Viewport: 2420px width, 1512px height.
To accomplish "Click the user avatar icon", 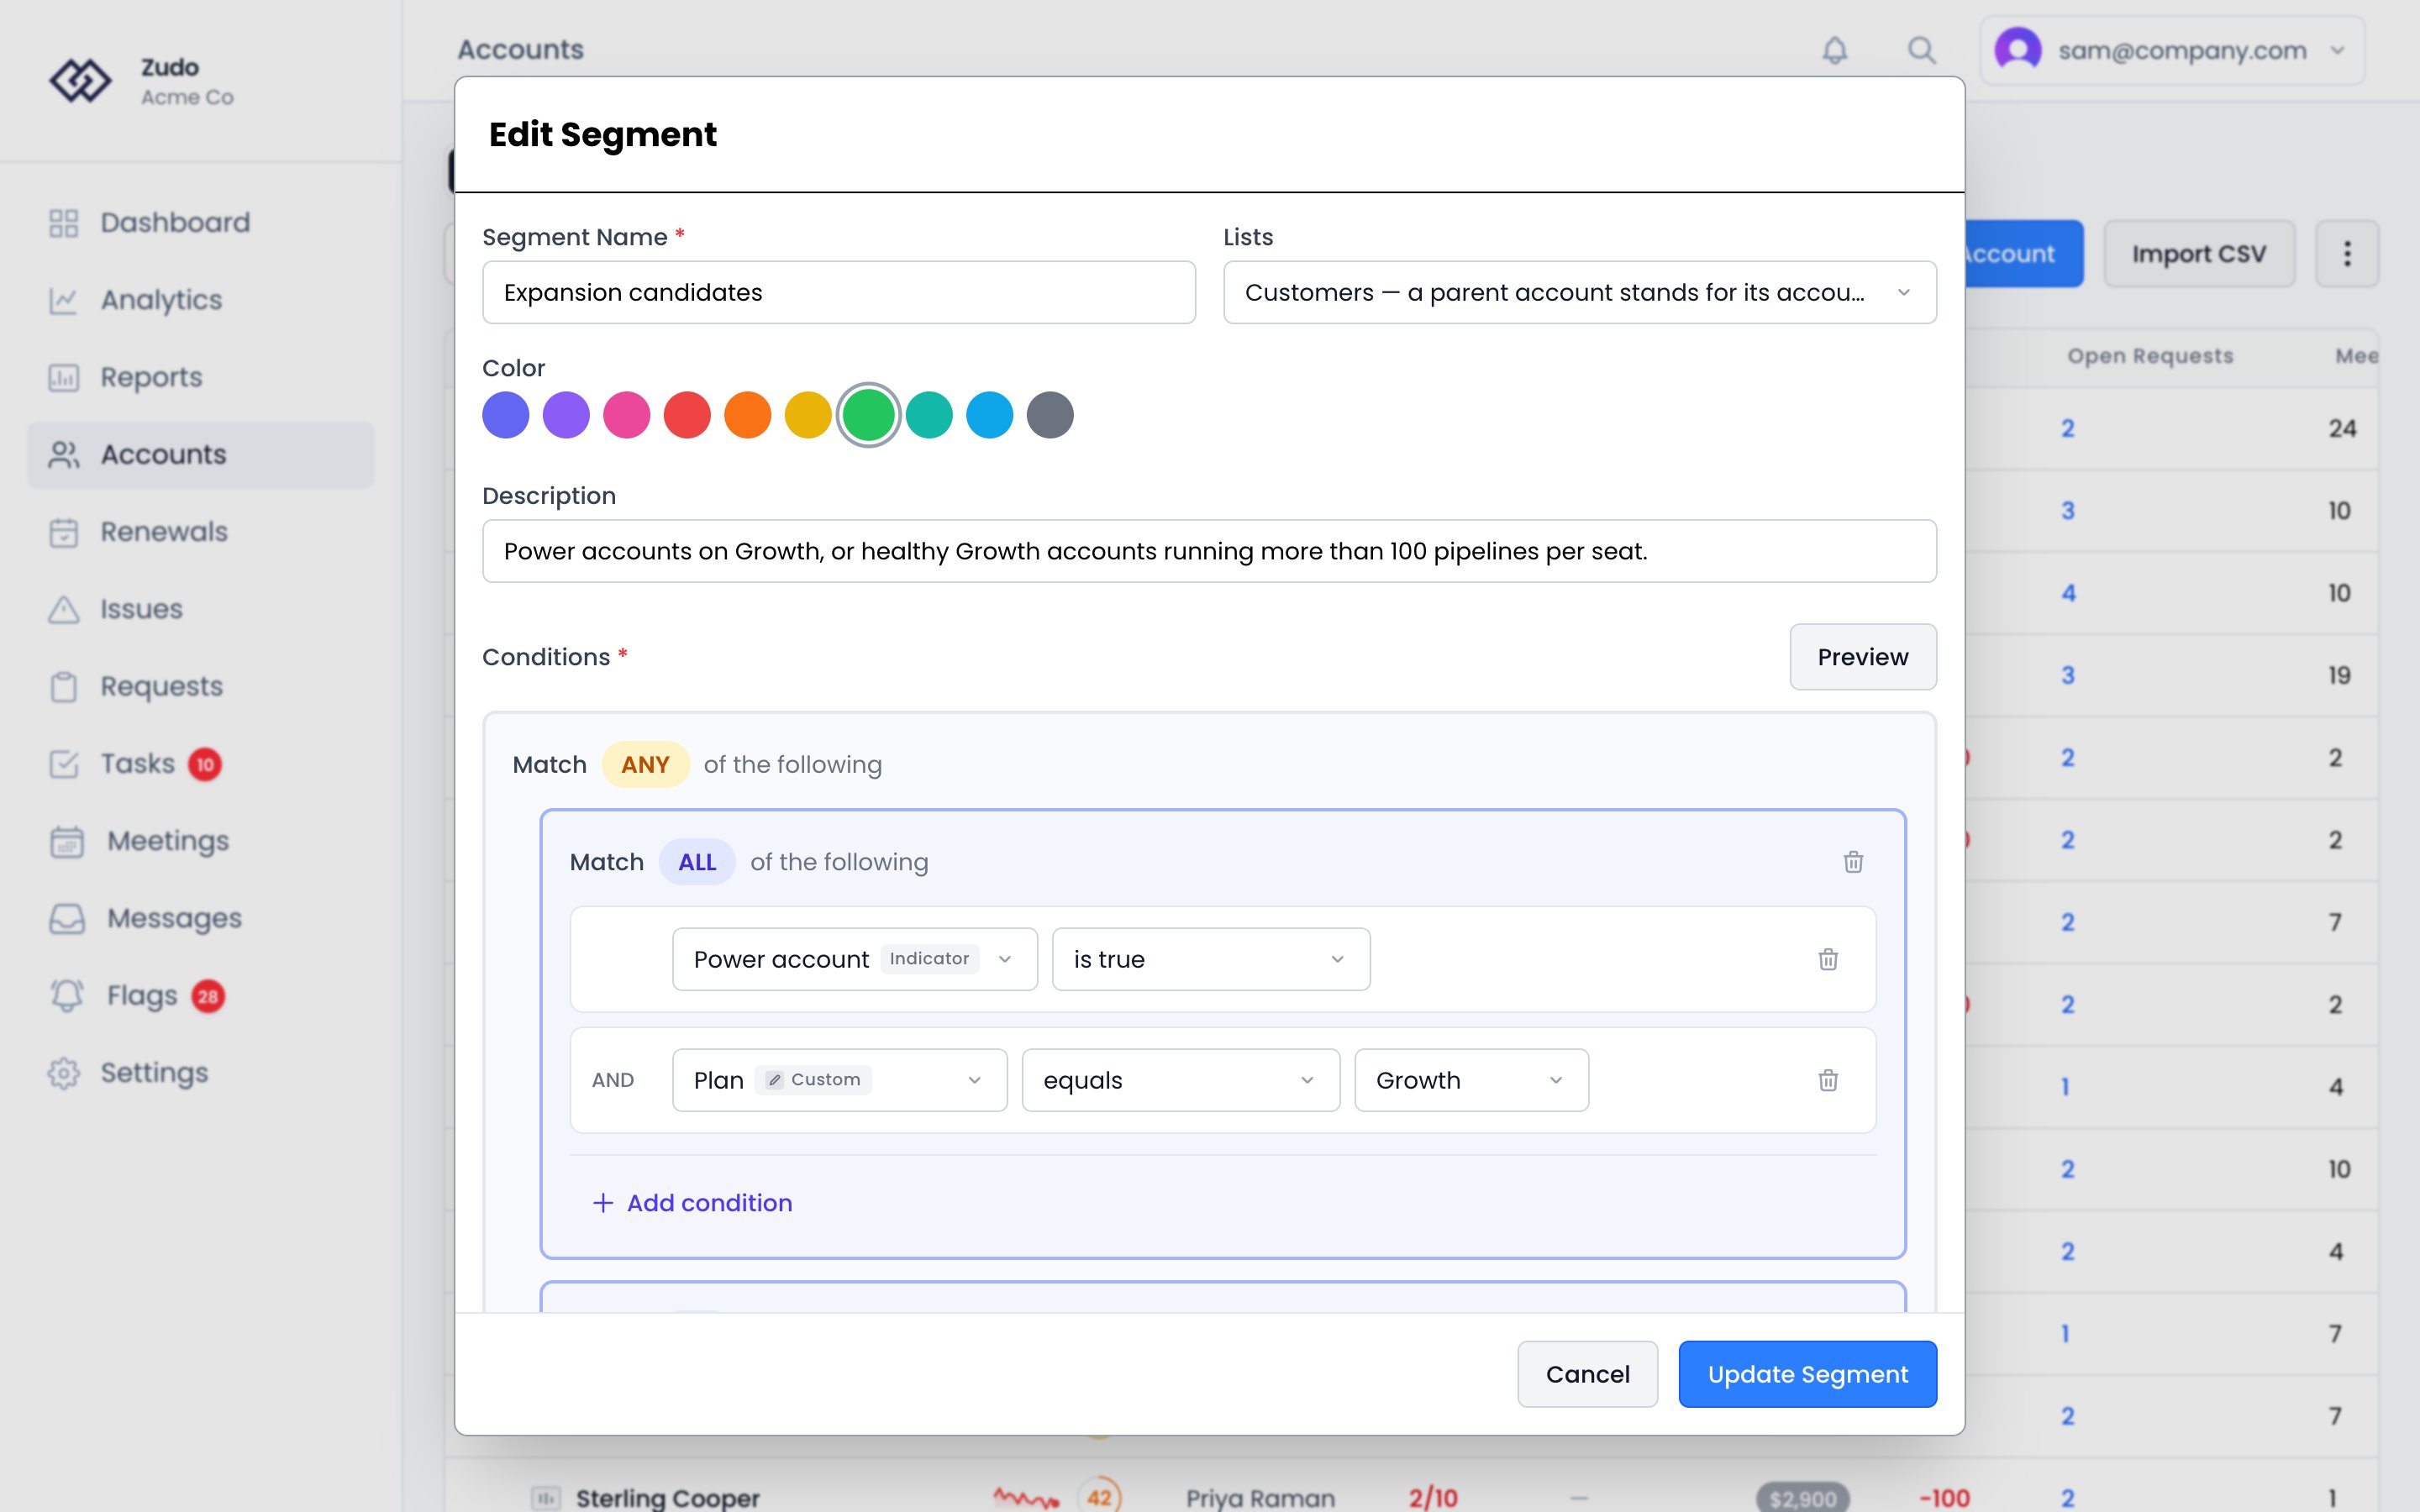I will click(x=2018, y=50).
